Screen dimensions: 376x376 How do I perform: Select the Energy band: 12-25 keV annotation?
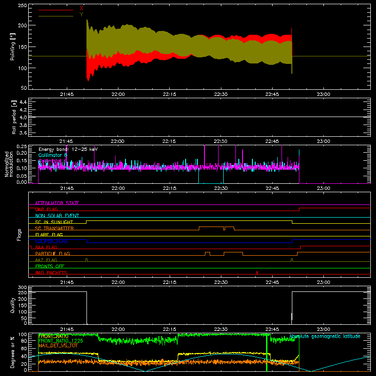pos(68,149)
